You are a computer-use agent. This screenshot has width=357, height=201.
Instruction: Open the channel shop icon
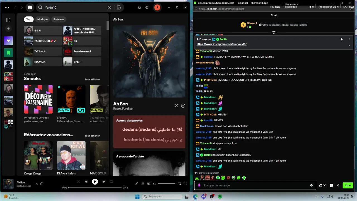click(x=331, y=185)
